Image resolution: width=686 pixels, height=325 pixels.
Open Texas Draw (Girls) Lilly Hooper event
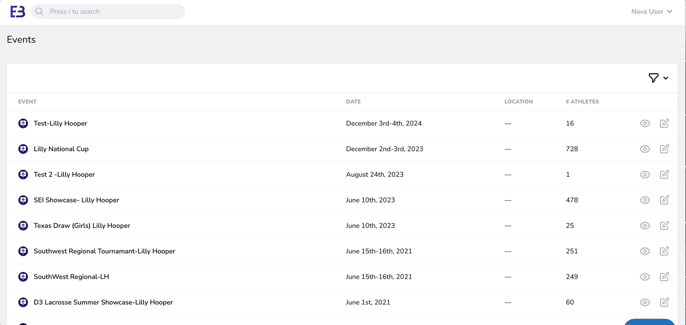82,226
